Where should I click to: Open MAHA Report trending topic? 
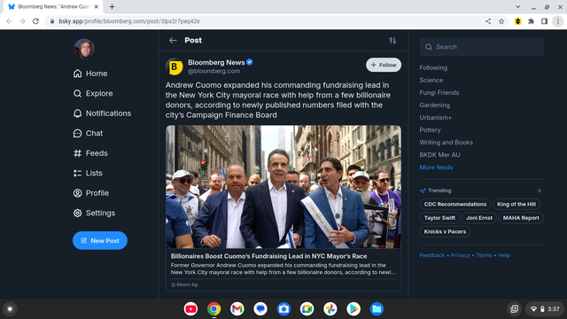pos(521,218)
